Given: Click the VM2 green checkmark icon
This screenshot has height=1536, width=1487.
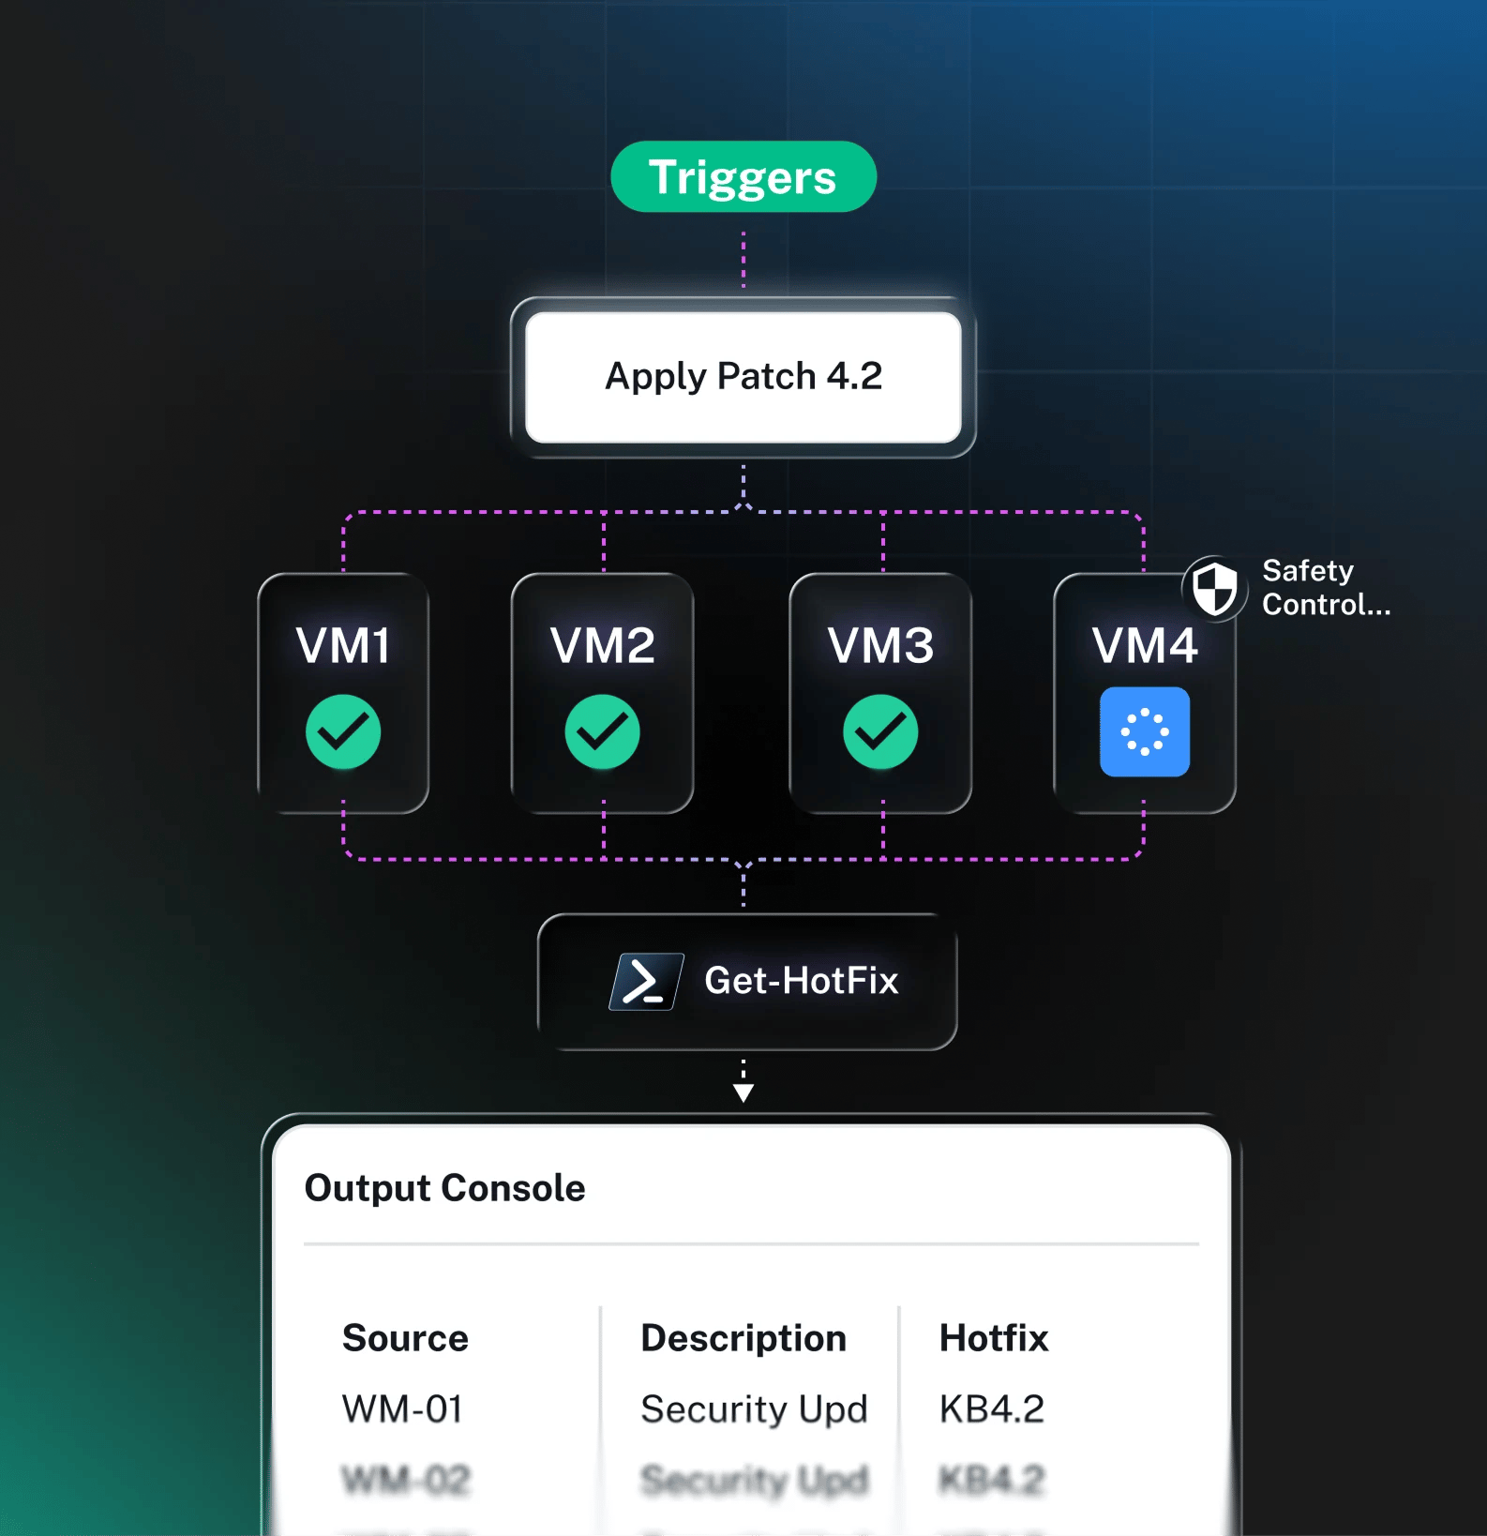Looking at the screenshot, I should coord(603,731).
